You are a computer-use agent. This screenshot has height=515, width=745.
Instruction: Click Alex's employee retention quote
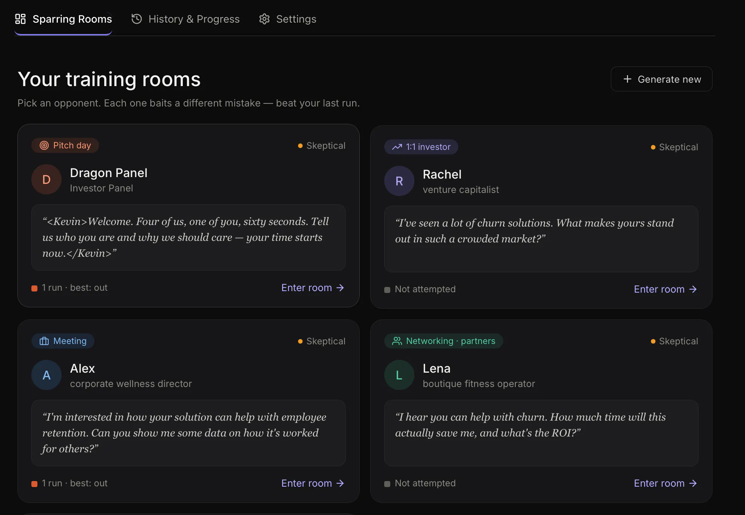point(189,433)
